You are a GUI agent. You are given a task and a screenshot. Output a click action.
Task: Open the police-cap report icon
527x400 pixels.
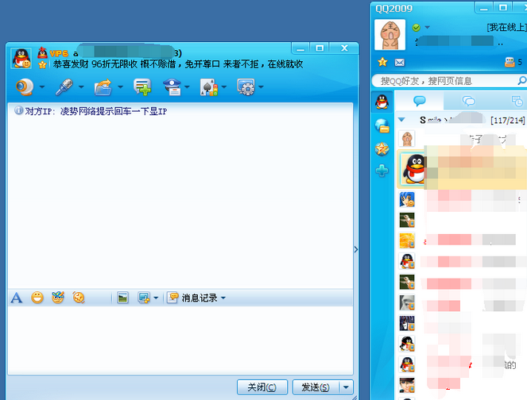(x=172, y=87)
